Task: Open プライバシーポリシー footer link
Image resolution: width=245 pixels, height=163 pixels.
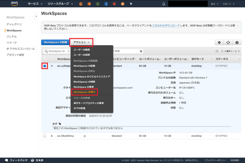Action: coord(215,160)
